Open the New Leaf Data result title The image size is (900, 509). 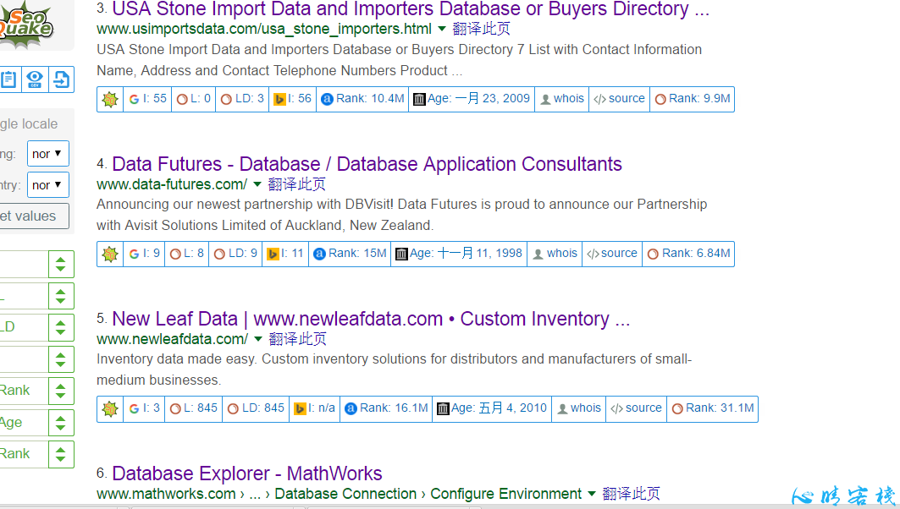click(x=371, y=319)
